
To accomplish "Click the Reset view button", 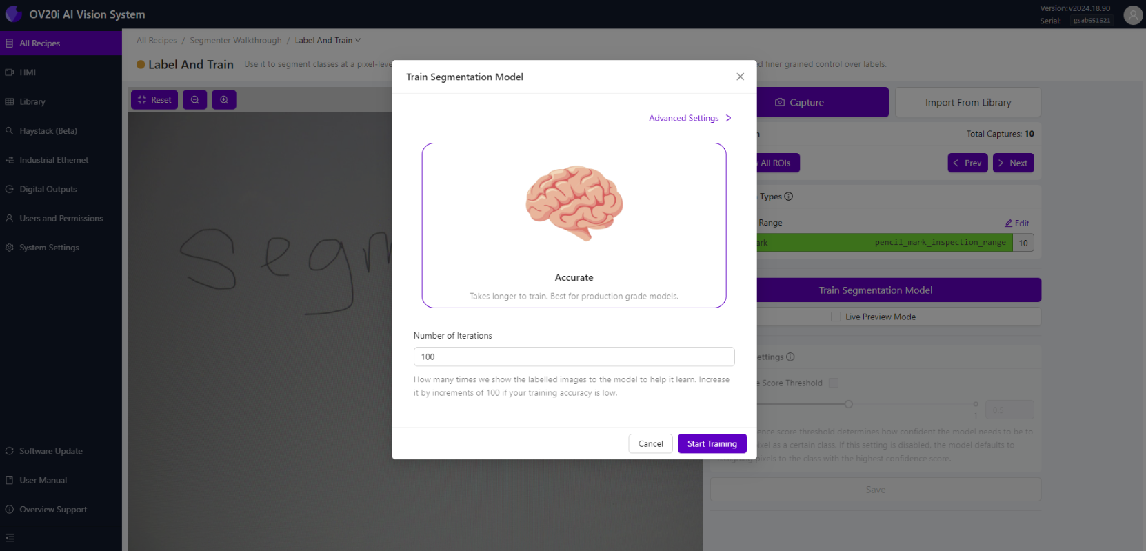I will pyautogui.click(x=154, y=100).
